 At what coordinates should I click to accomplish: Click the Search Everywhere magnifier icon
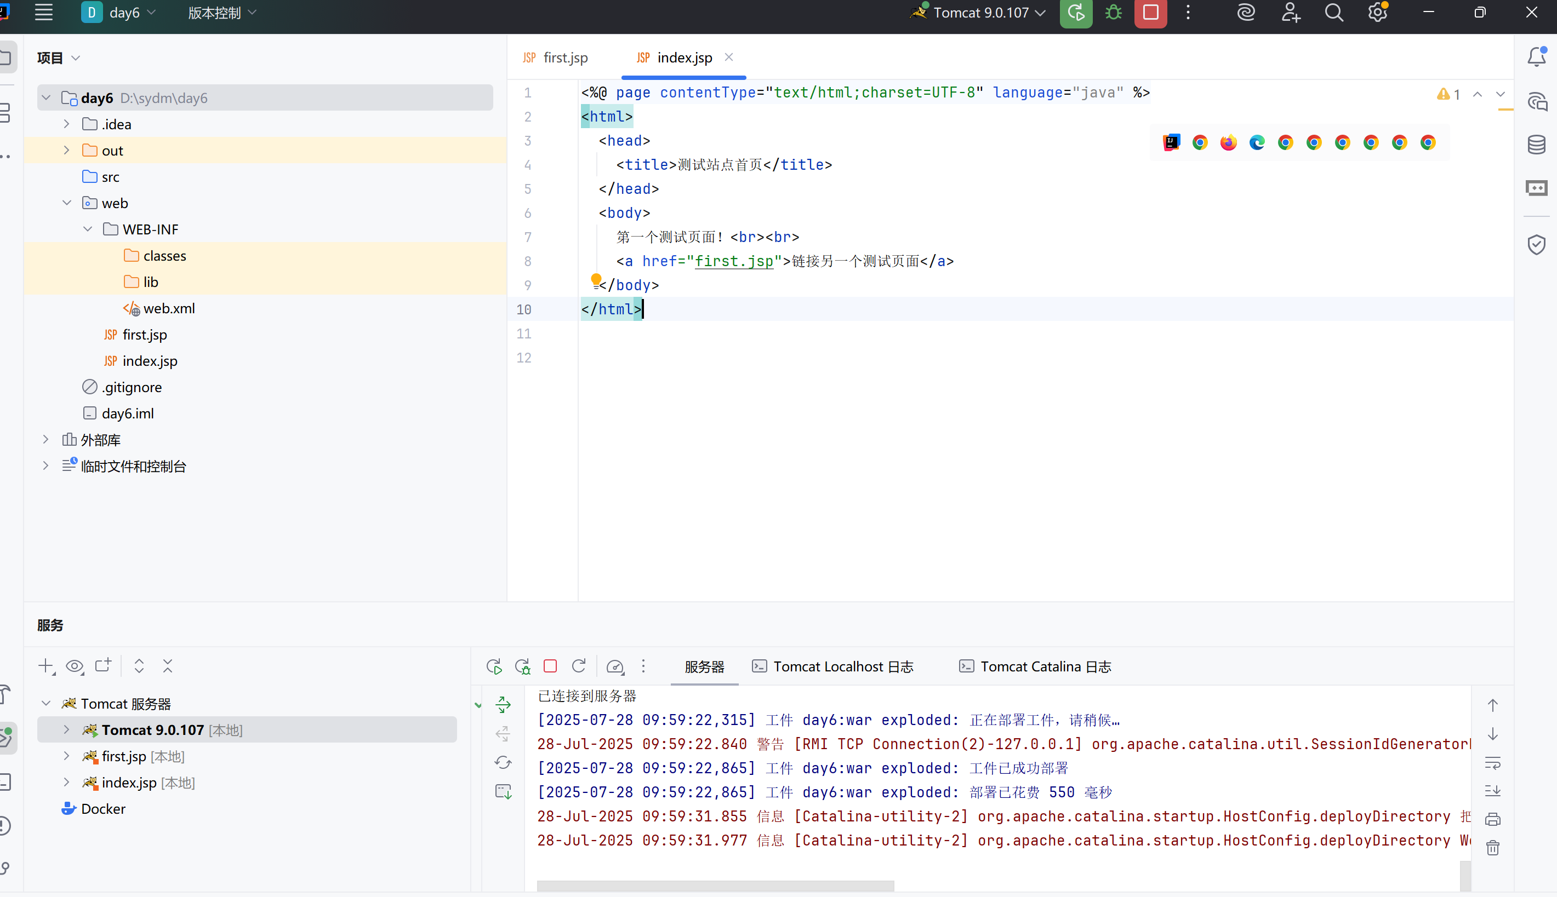1334,13
